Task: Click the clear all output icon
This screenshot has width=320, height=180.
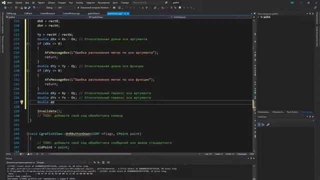Action: (103, 162)
